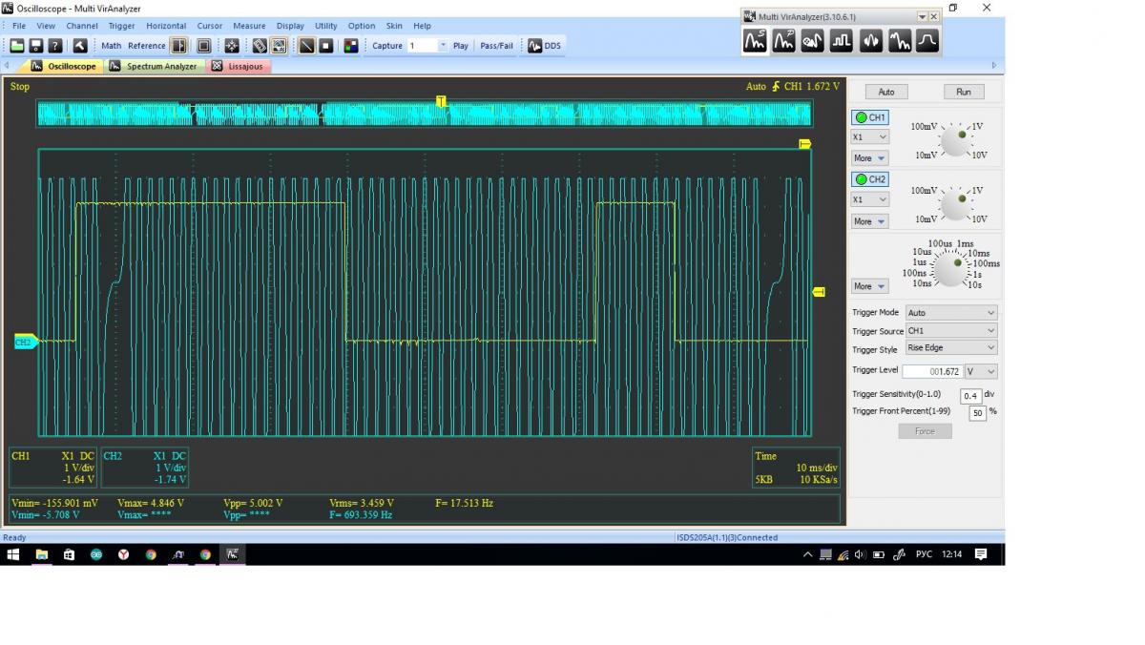Viewport: 1145px width, 645px height.
Task: Open the square-wave VirAnalyzer icon
Action: tap(842, 40)
